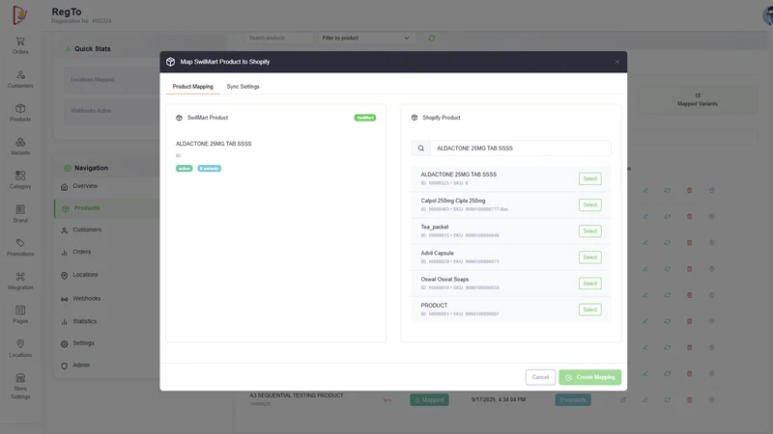Switch to the Product Mapping tab

coord(192,87)
